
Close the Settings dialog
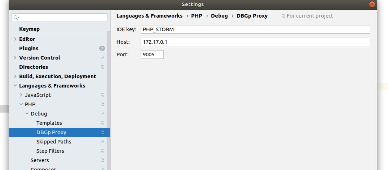(x=372, y=4)
